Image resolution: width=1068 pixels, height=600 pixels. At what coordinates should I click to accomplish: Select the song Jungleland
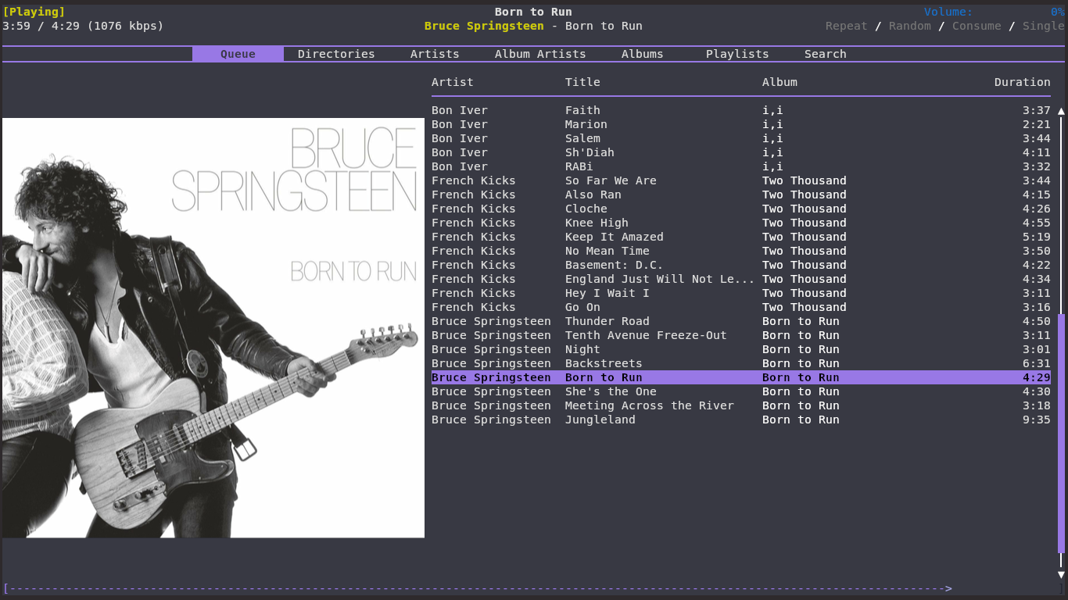(741, 420)
